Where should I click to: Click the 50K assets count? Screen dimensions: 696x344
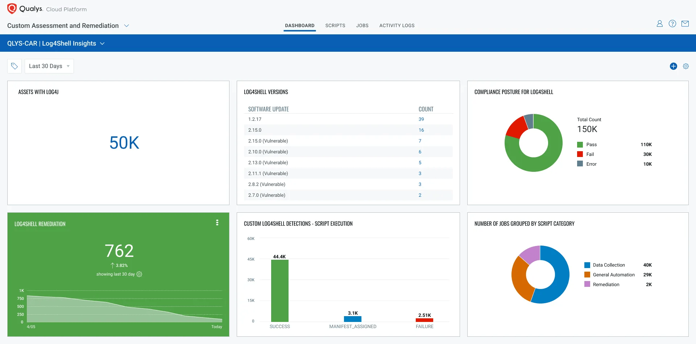124,143
